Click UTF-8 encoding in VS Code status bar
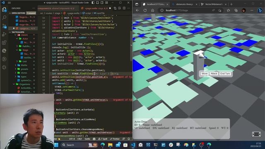Viewport: 265px width, 149px height. tap(72, 139)
